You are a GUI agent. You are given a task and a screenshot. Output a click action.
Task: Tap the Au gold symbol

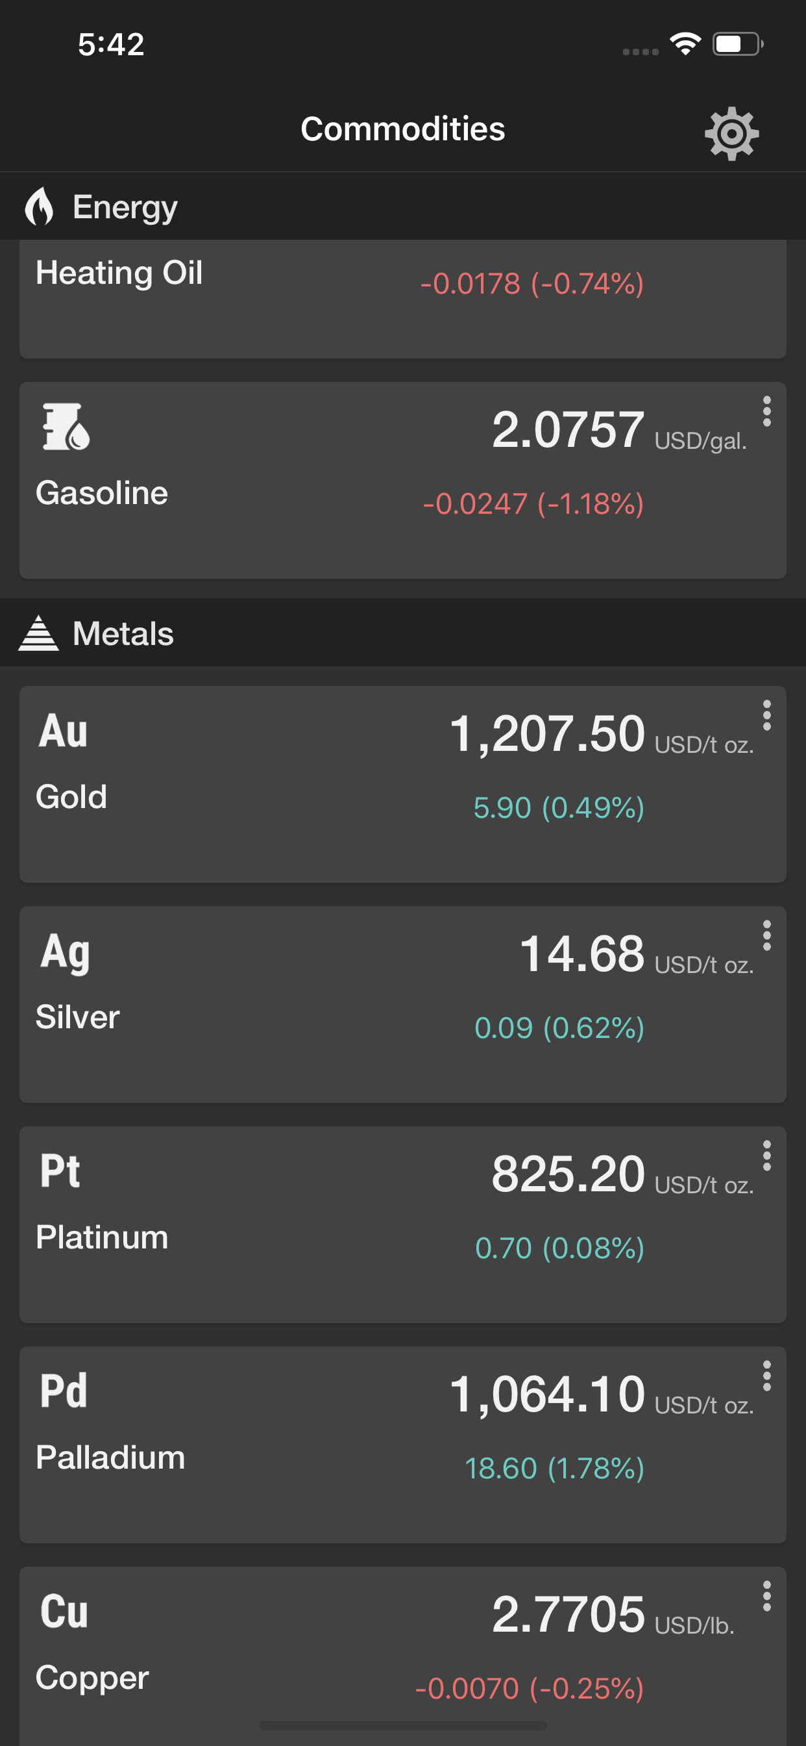coord(64,731)
